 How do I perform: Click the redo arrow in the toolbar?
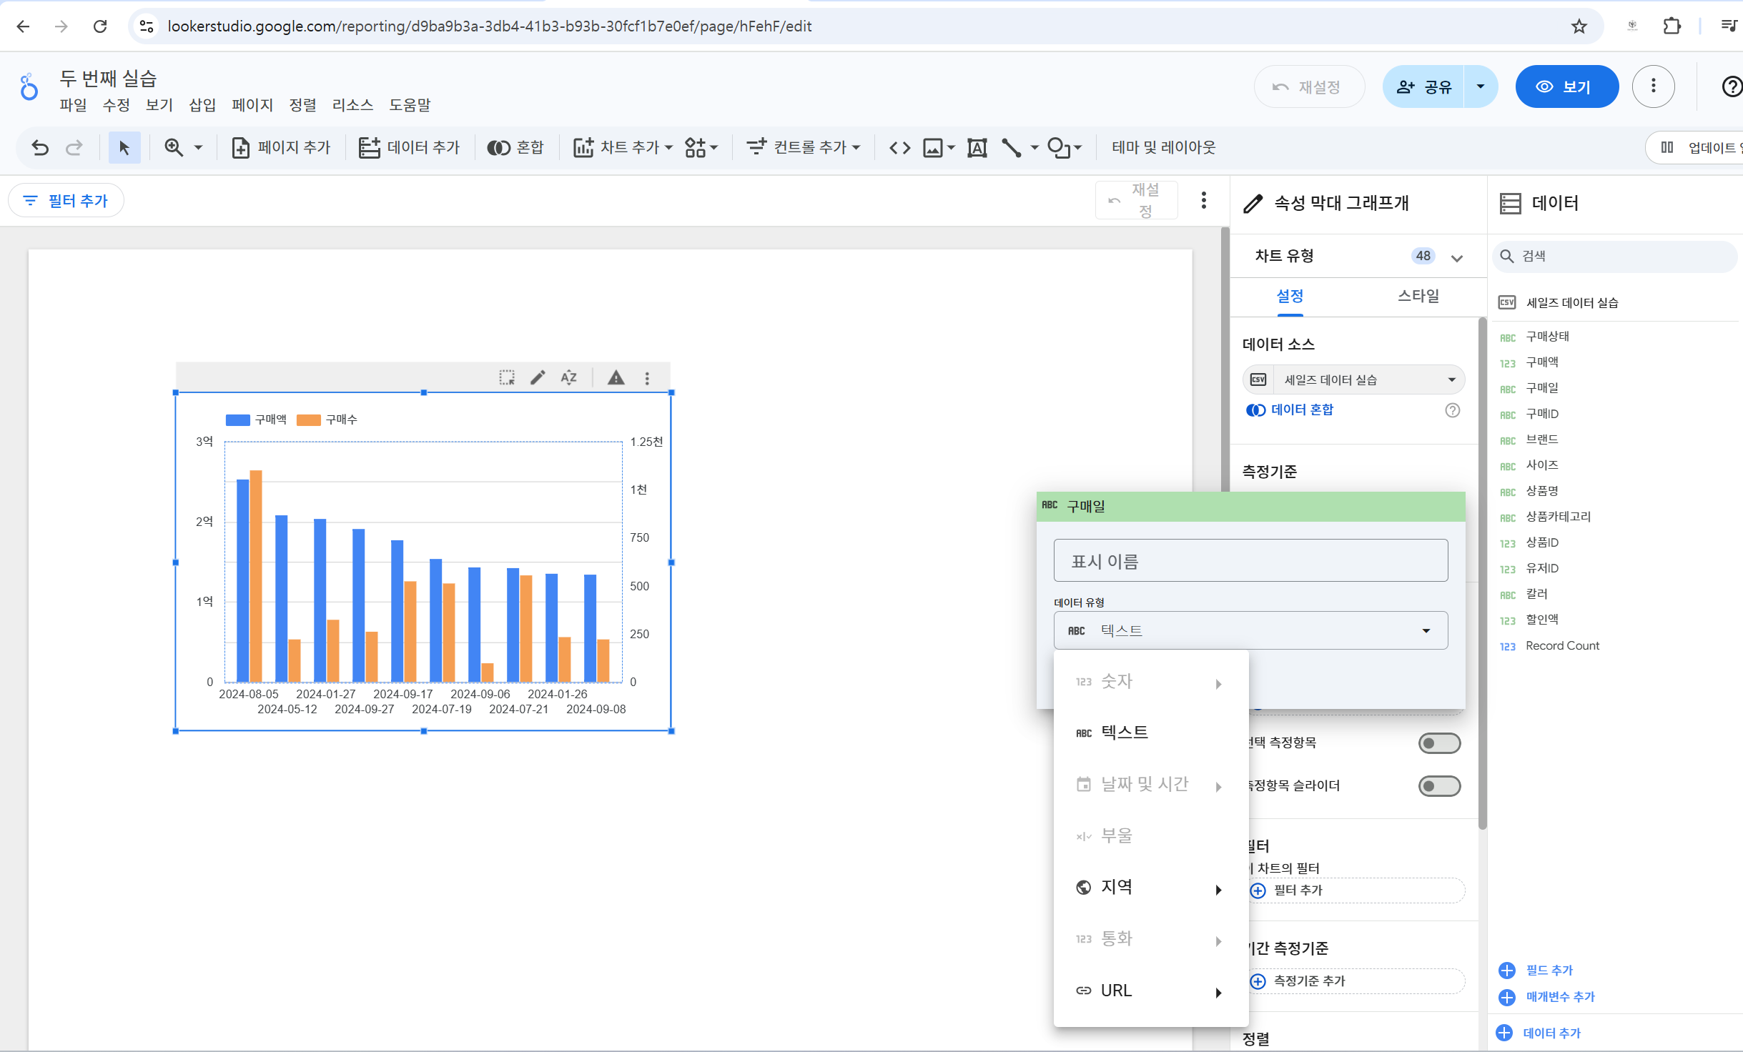tap(74, 148)
